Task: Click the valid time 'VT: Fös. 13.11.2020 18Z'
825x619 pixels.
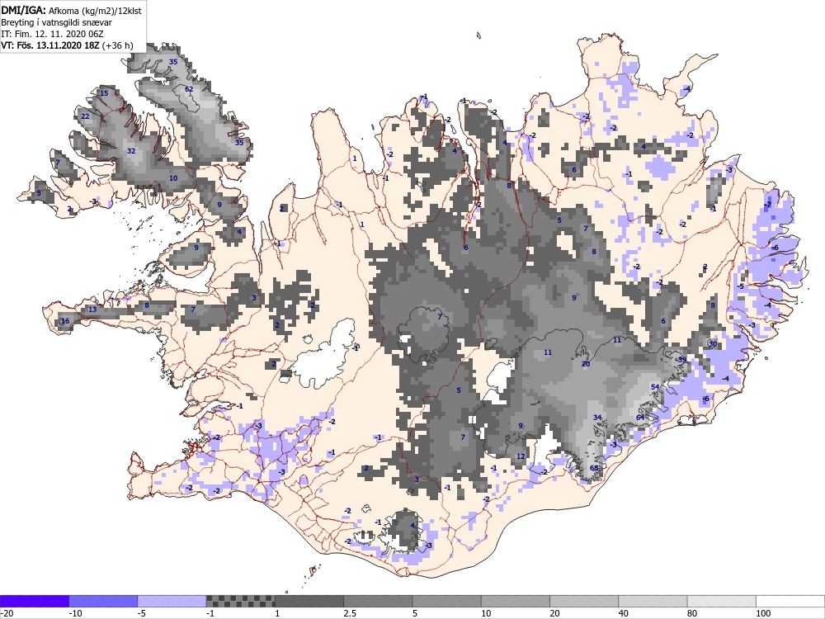Action: coord(50,45)
